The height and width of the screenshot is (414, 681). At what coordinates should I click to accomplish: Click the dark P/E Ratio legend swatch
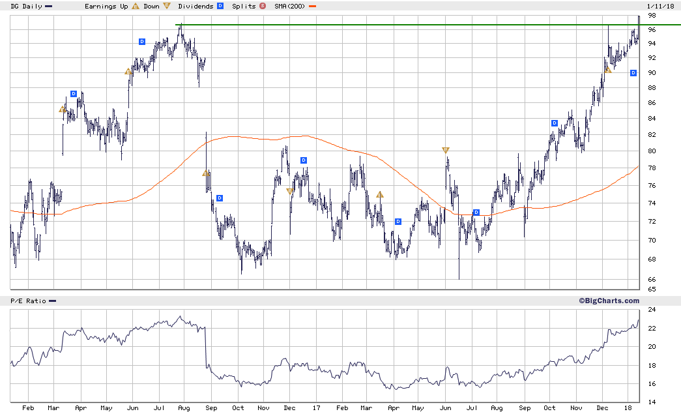pos(52,301)
